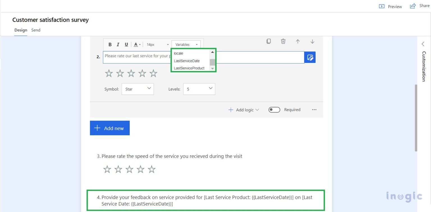Image resolution: width=431 pixels, height=212 pixels.
Task: Enable the Required toggle
Action: (x=274, y=110)
